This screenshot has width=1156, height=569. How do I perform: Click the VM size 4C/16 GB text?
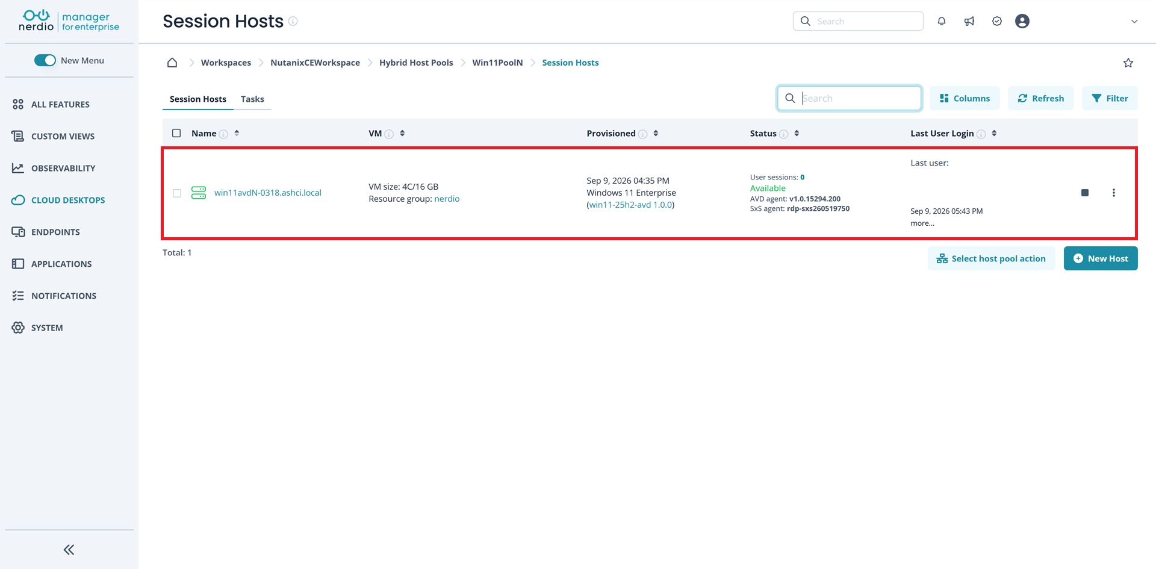pyautogui.click(x=403, y=187)
